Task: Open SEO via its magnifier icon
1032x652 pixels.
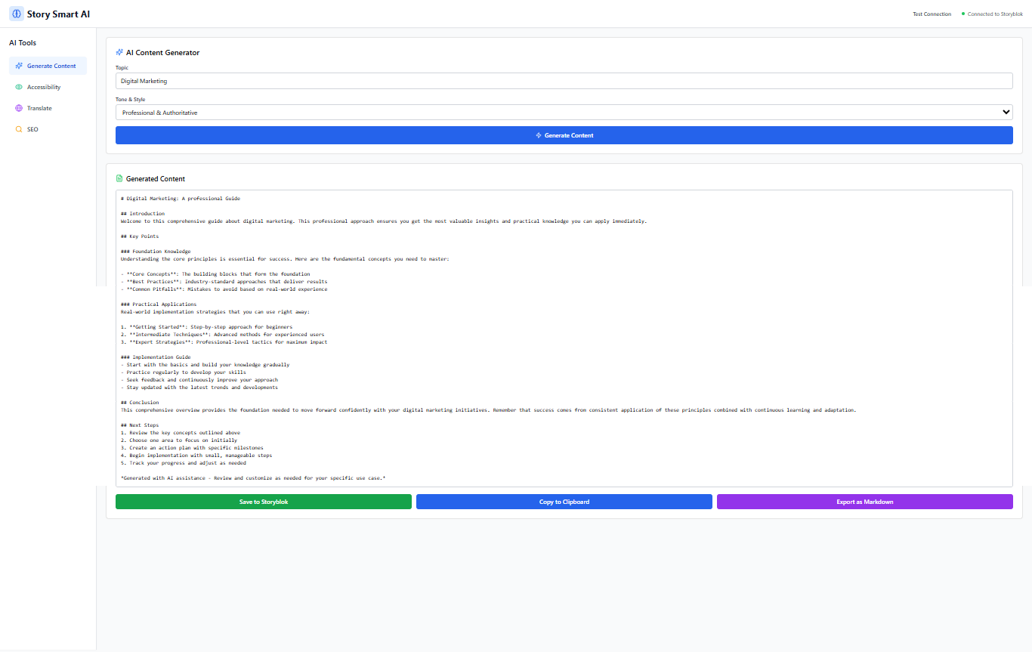Action: pyautogui.click(x=19, y=129)
